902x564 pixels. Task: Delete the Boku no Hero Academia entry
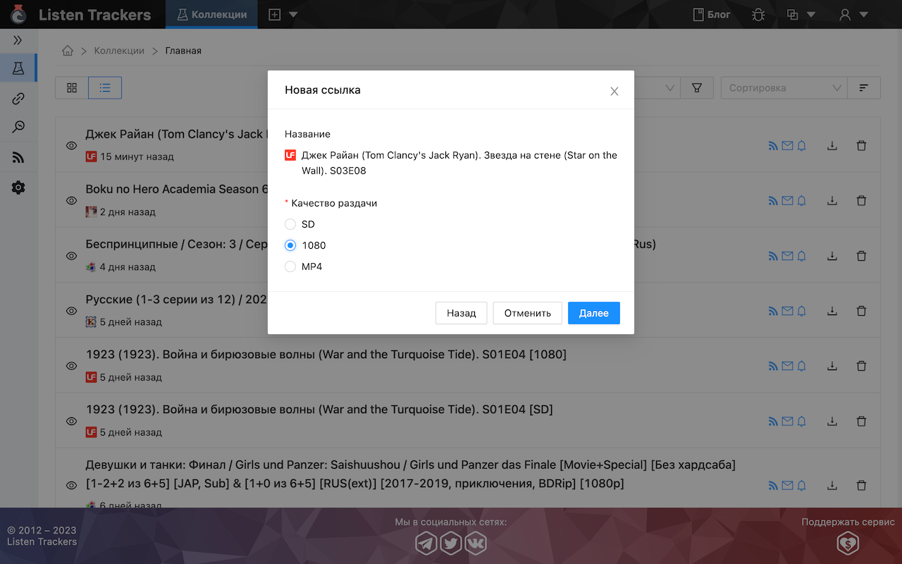(x=861, y=200)
